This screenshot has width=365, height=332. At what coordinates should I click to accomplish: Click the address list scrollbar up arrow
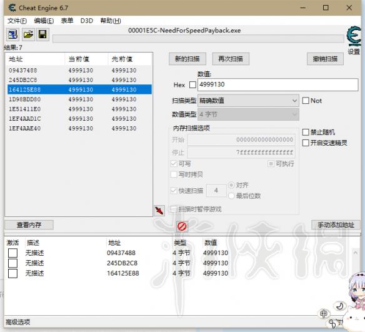[355, 253]
